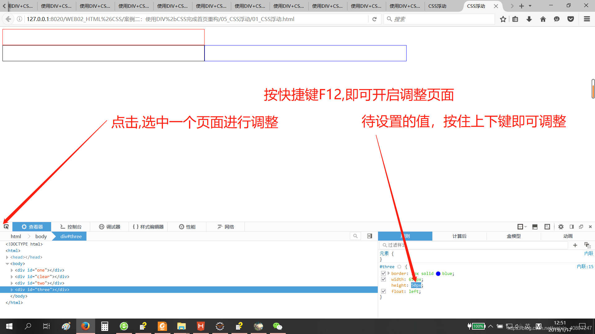Open WeChat from the taskbar
The image size is (595, 334).
(277, 326)
